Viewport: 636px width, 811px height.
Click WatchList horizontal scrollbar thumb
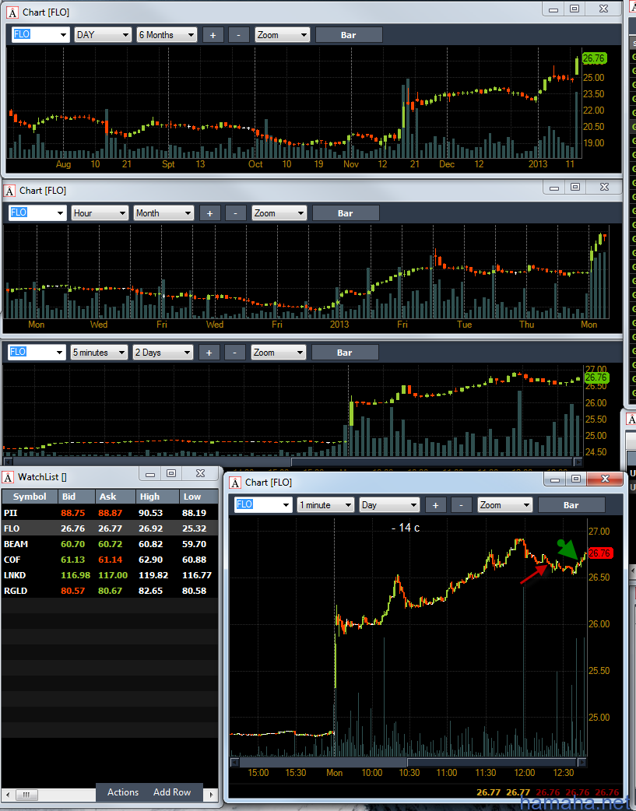pos(26,795)
